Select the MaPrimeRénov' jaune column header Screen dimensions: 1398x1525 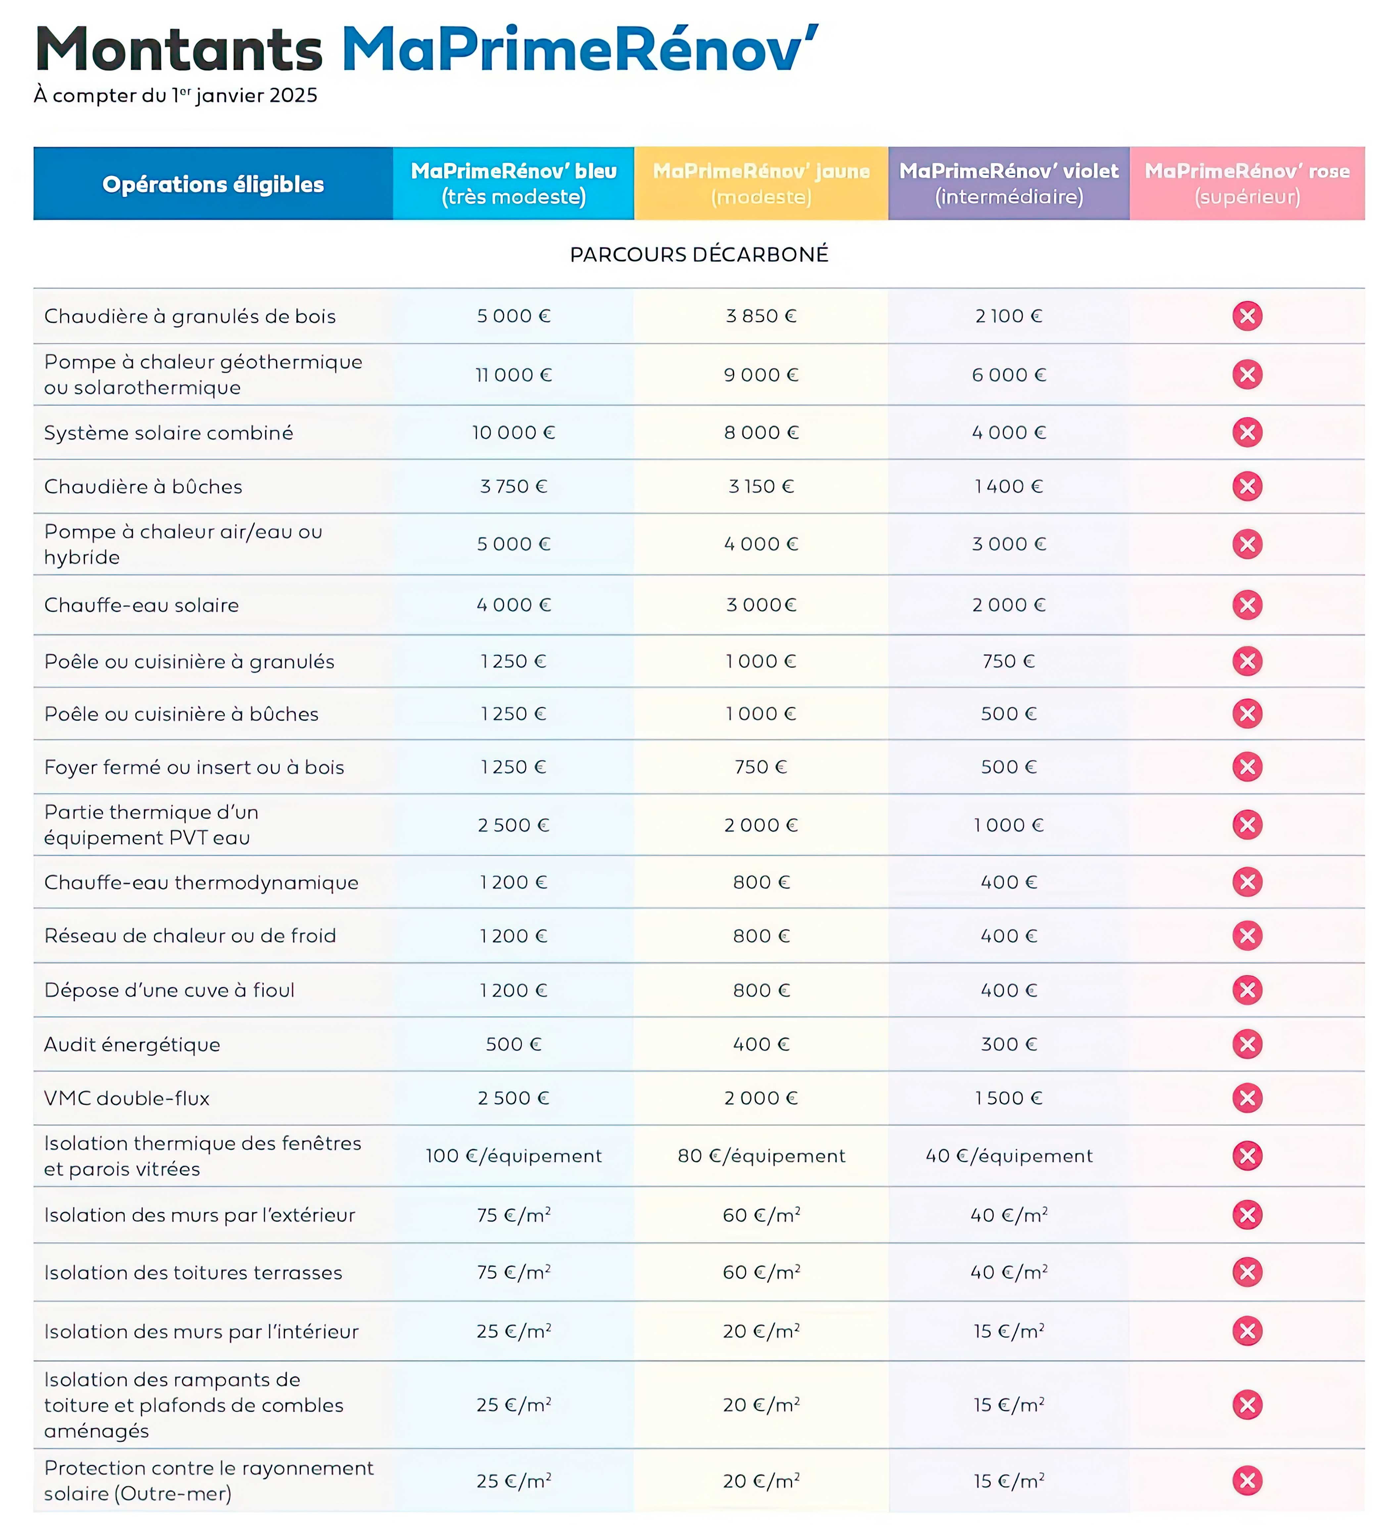pos(761,184)
